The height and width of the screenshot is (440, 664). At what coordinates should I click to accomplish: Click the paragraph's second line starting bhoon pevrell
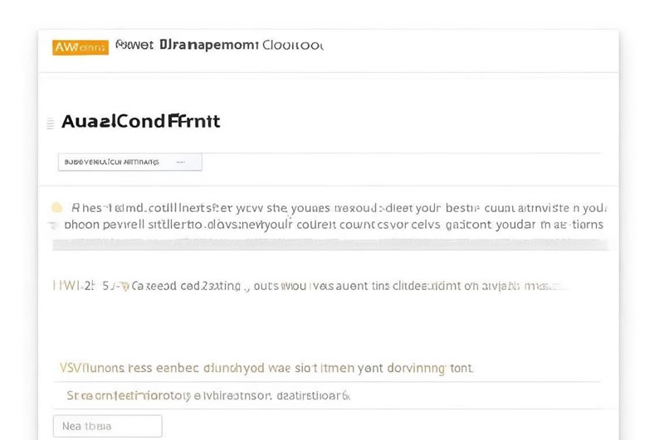click(x=334, y=225)
